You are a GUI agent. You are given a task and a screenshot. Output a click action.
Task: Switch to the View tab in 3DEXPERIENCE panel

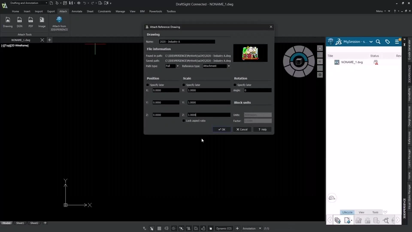(x=361, y=212)
